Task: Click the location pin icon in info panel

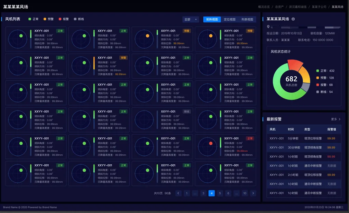Action: [268, 27]
